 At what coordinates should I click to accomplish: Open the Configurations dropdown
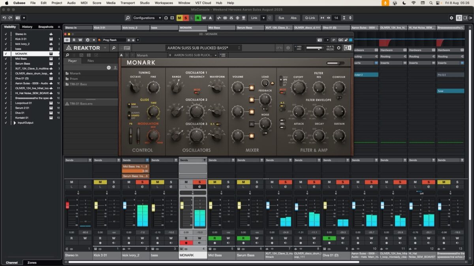point(147,18)
